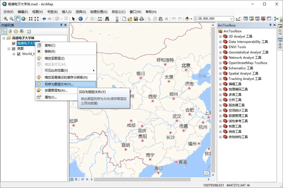
Task: Open the Add Data dropdown arrow
Action: (191, 19)
